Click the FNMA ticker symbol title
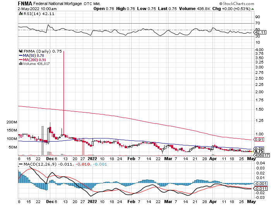Viewport: 271px width, 205px height. coord(25,3)
